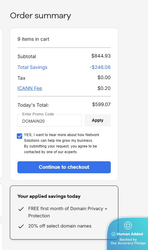The width and height of the screenshot is (148, 250).
Task: Click the house icon in Human Added badge
Action: tap(128, 225)
